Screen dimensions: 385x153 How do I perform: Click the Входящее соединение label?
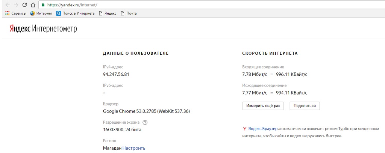tap(263, 67)
